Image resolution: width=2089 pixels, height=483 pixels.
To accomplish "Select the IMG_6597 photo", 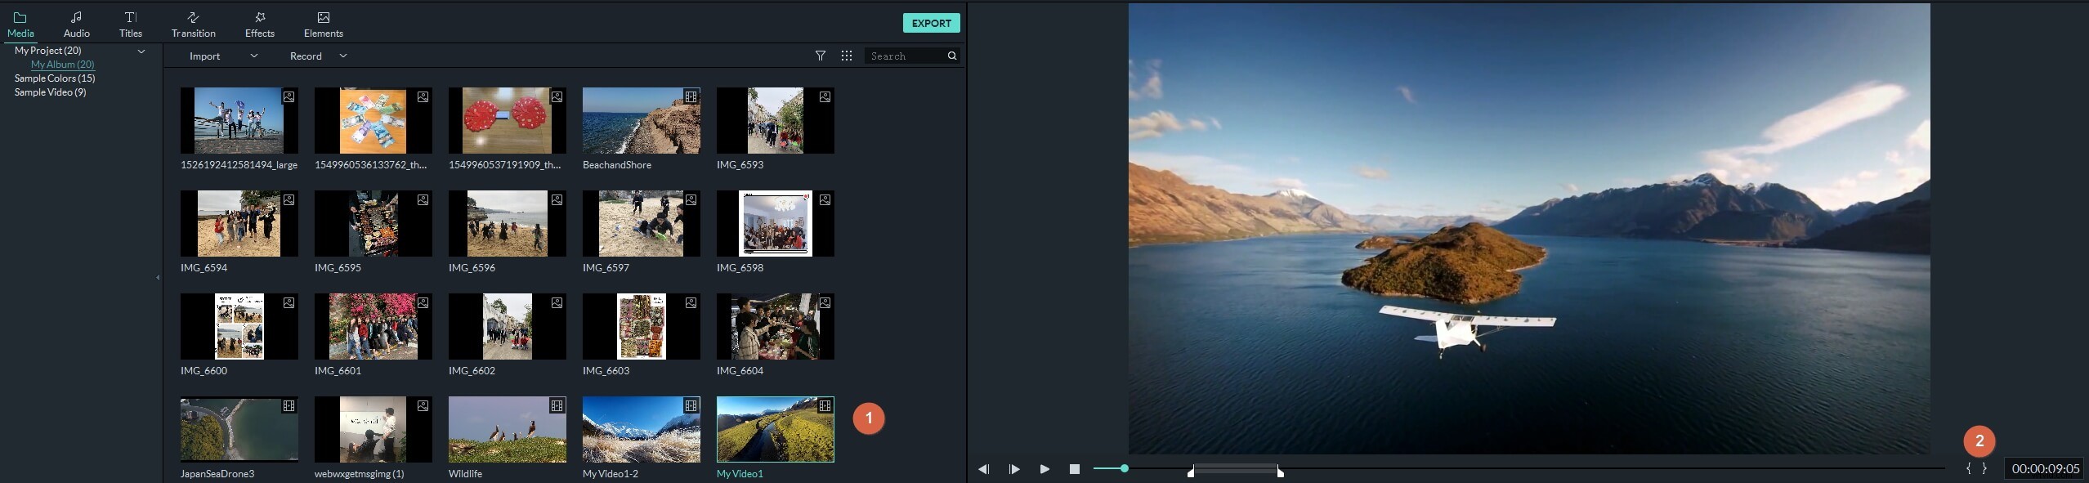I will pyautogui.click(x=642, y=223).
